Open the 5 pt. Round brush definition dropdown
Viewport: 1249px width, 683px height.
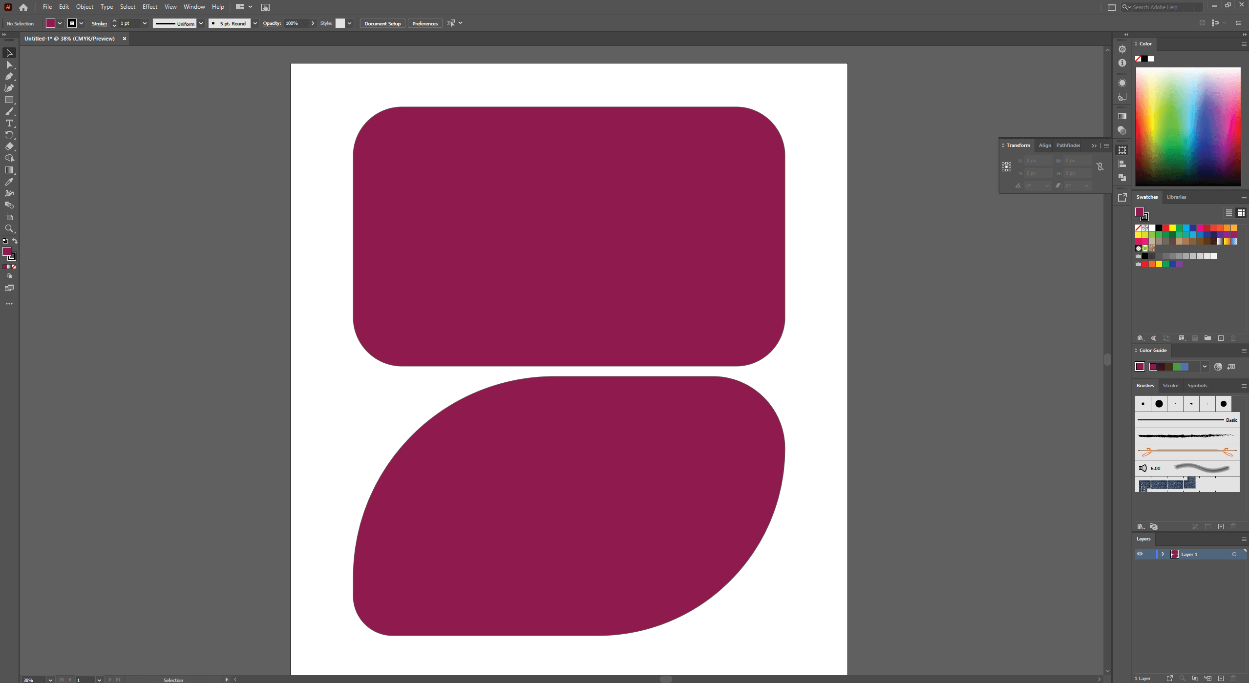click(x=254, y=23)
